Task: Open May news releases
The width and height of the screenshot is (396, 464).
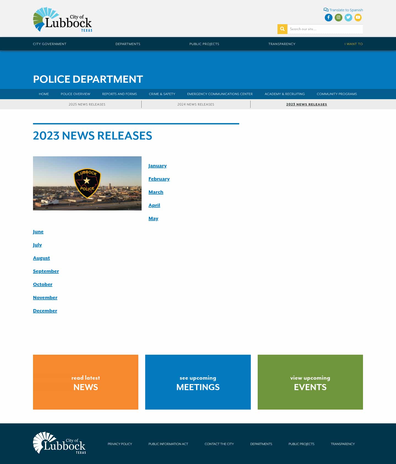Action: (153, 218)
